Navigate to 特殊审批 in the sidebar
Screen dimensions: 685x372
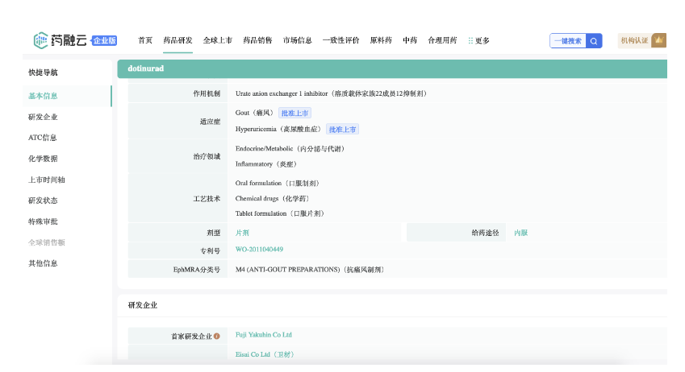coord(43,221)
